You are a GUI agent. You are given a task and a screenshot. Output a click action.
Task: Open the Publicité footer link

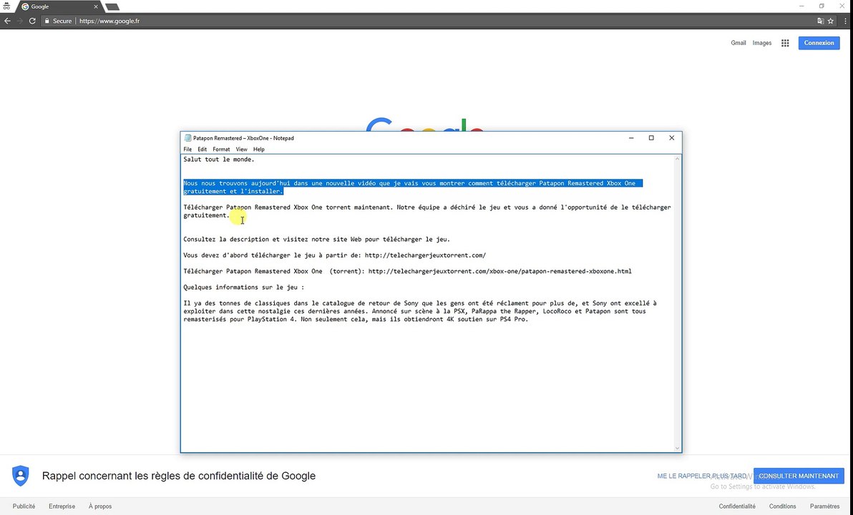click(24, 506)
